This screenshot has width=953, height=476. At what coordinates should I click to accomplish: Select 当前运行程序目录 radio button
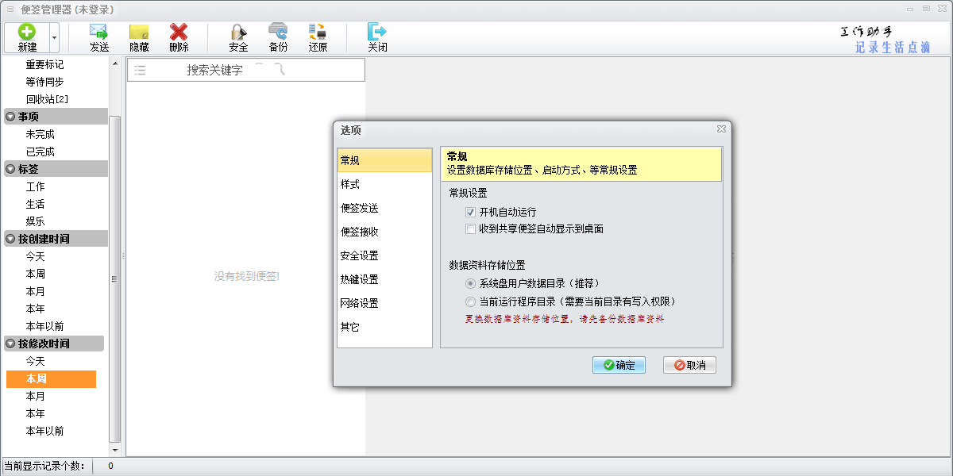coord(471,301)
